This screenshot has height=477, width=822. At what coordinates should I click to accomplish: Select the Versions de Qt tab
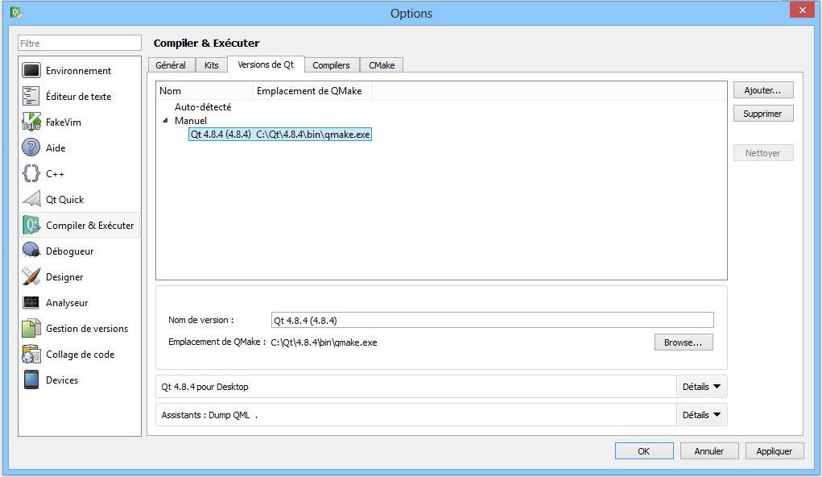tap(266, 64)
